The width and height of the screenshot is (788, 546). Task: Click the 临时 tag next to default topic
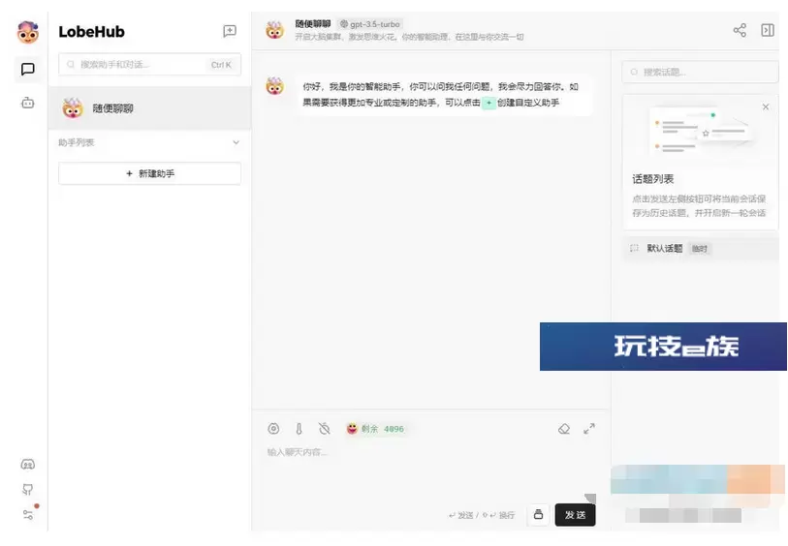click(x=700, y=249)
